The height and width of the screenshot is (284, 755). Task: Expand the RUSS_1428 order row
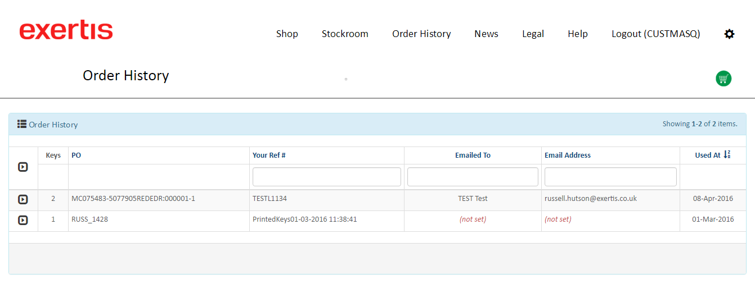click(23, 220)
